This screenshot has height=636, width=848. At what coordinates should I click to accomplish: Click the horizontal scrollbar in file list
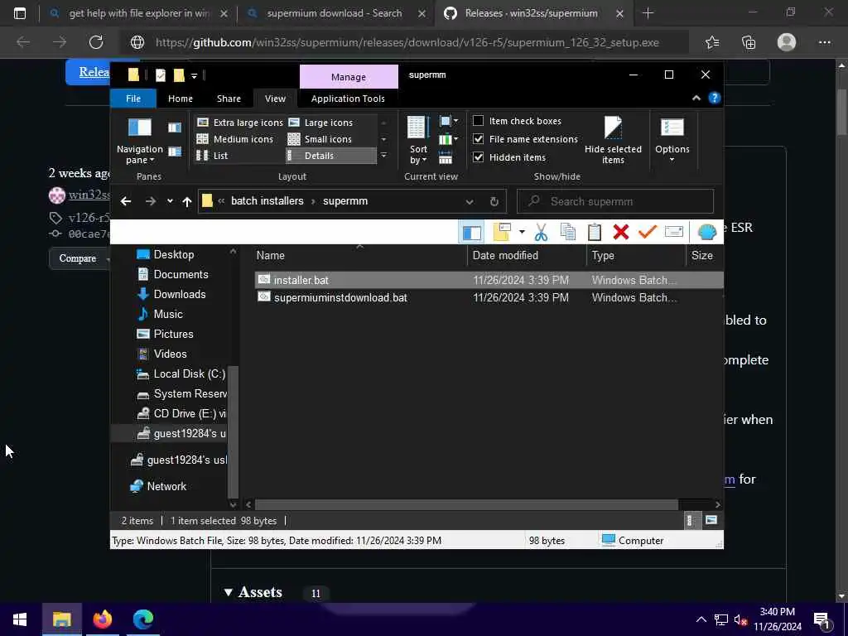point(466,504)
